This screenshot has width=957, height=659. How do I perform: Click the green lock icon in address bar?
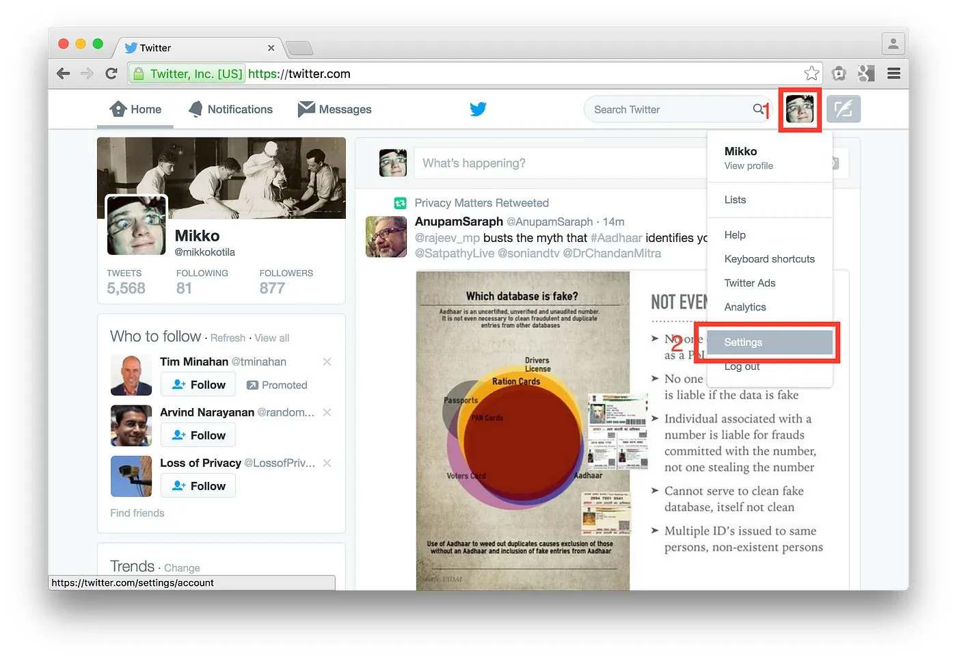coord(139,74)
